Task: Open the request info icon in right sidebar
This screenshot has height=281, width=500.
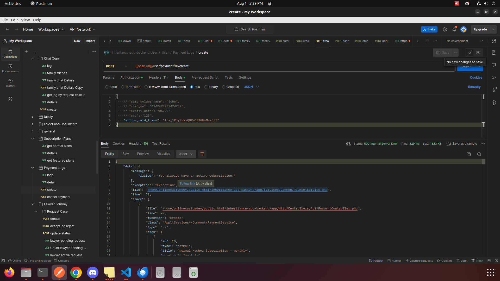Action: coord(494,103)
